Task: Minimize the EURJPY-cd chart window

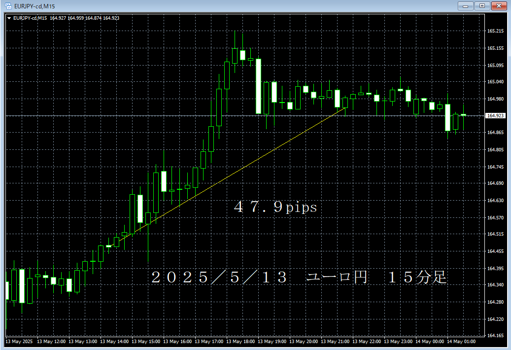Action: click(x=465, y=6)
